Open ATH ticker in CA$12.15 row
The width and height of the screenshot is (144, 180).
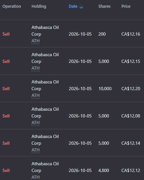(x=36, y=68)
